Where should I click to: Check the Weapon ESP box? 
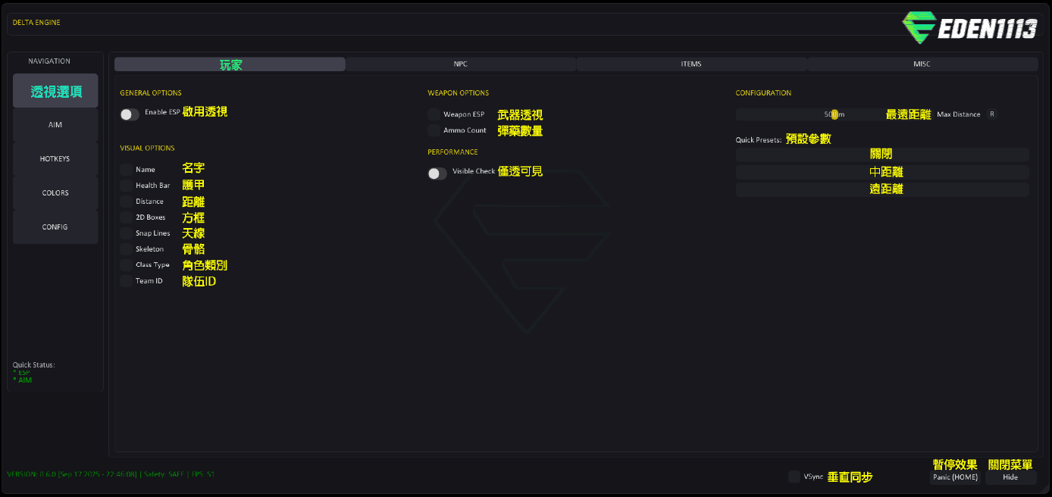point(434,114)
